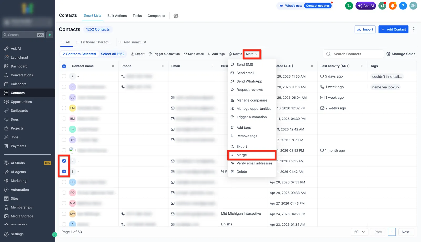Click the green phone dialer icon
Screen dimensions: 421x242
pos(349,6)
